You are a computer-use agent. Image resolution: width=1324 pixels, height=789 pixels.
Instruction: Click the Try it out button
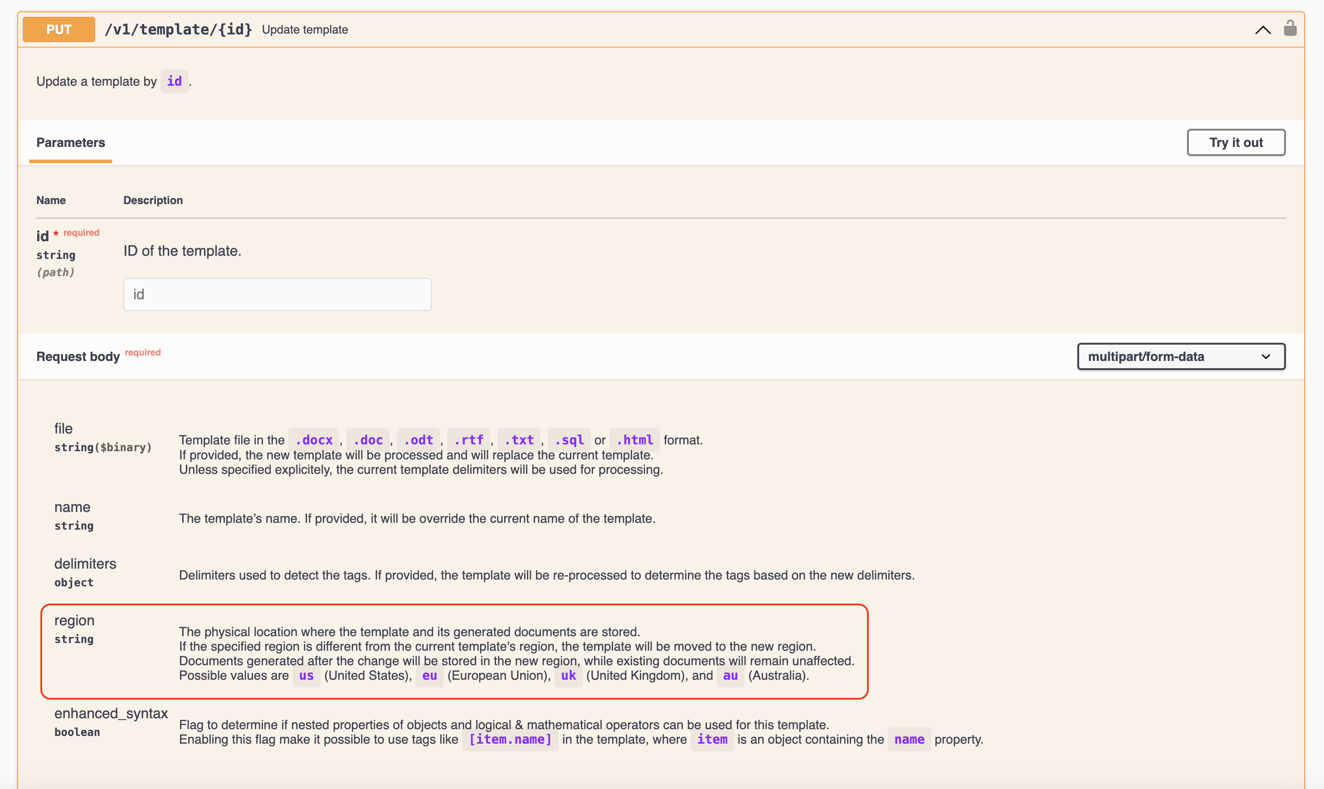point(1236,142)
